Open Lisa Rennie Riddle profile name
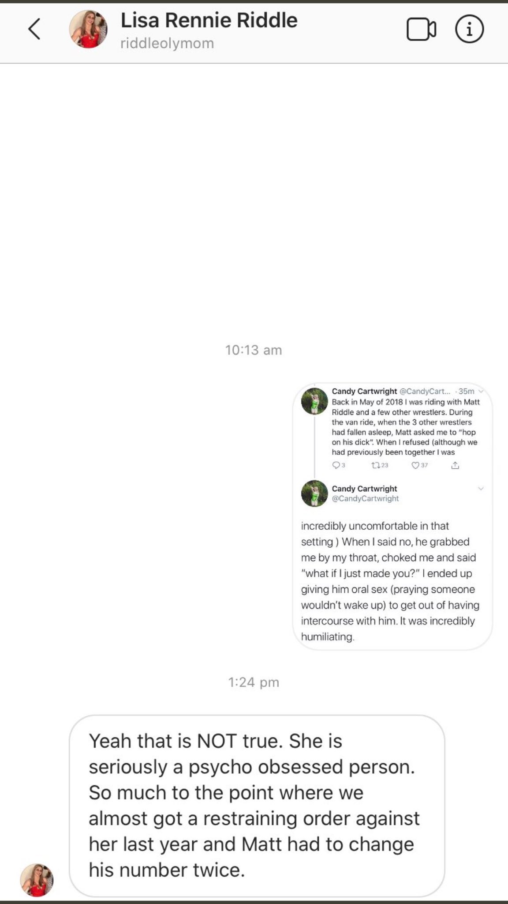 pos(209,20)
